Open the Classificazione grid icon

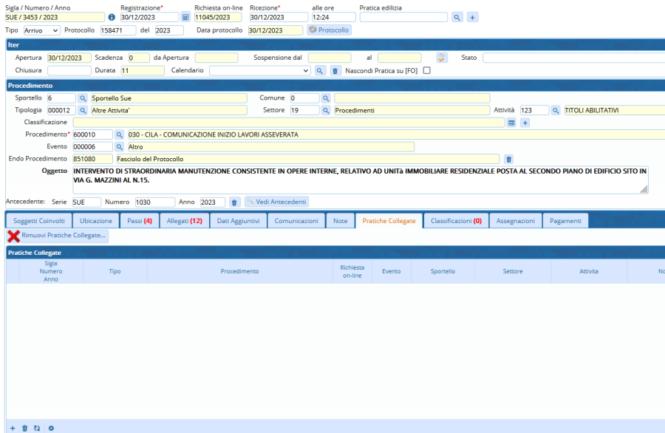coord(511,122)
